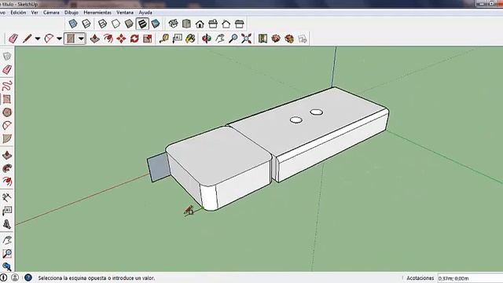
Task: Open the Extension Warehouse icon
Action: (289, 39)
